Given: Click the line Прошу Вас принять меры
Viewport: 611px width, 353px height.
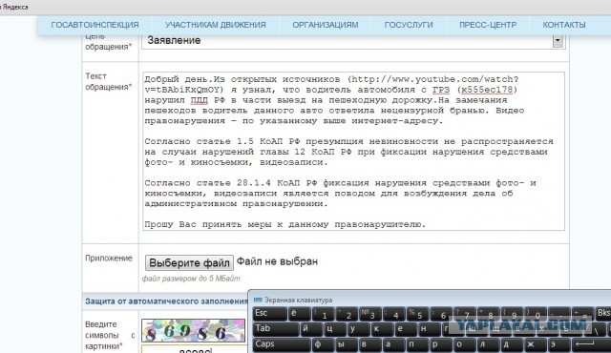Looking at the screenshot, I should coord(284,224).
